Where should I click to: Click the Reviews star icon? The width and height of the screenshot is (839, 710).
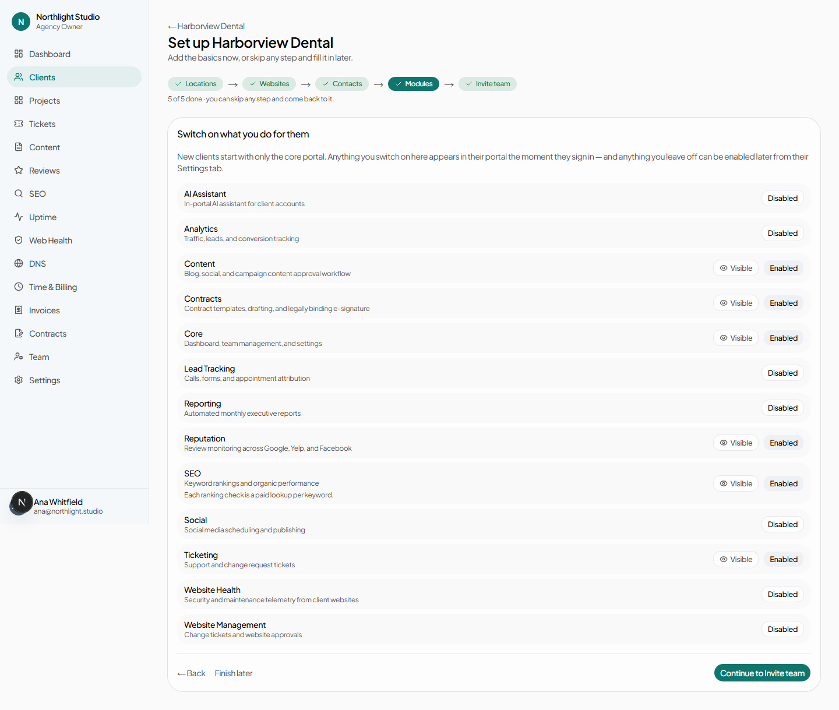click(19, 170)
